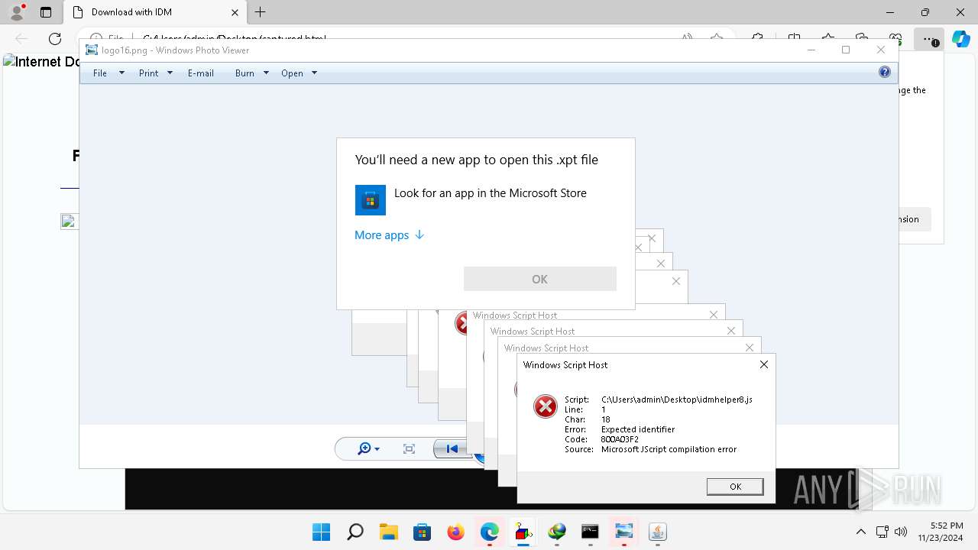The image size is (978, 550).
Task: Open the Photo Viewer zoom magnifier control
Action: pyautogui.click(x=368, y=449)
